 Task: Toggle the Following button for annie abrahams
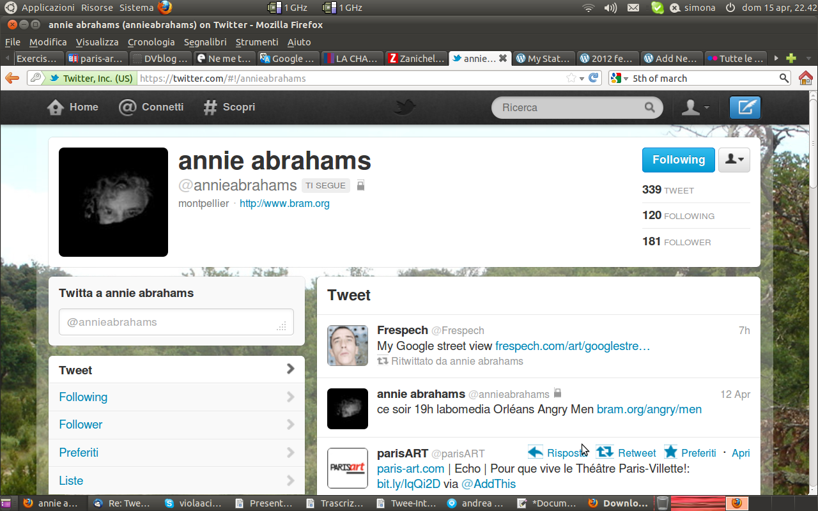tap(678, 160)
